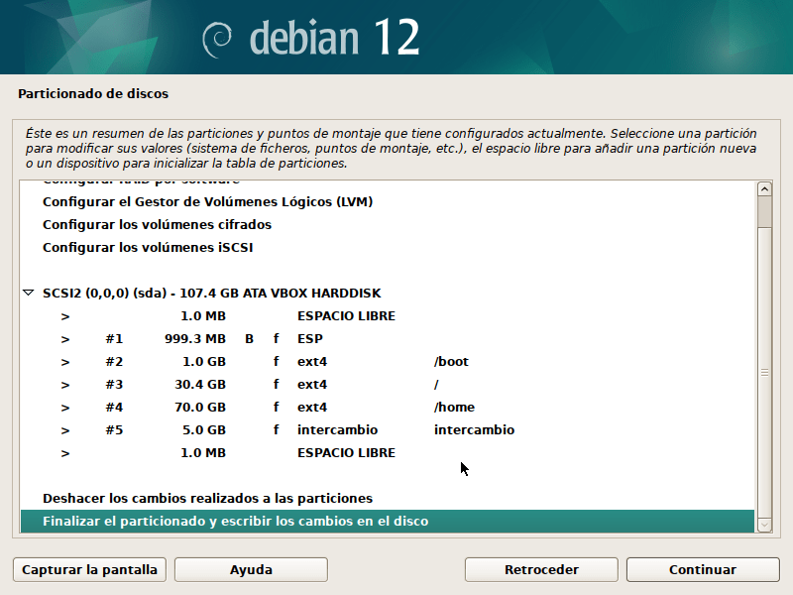Screen dimensions: 793x595
Task: Collapse the SCSI2 sda disk triangle
Action: 29,293
